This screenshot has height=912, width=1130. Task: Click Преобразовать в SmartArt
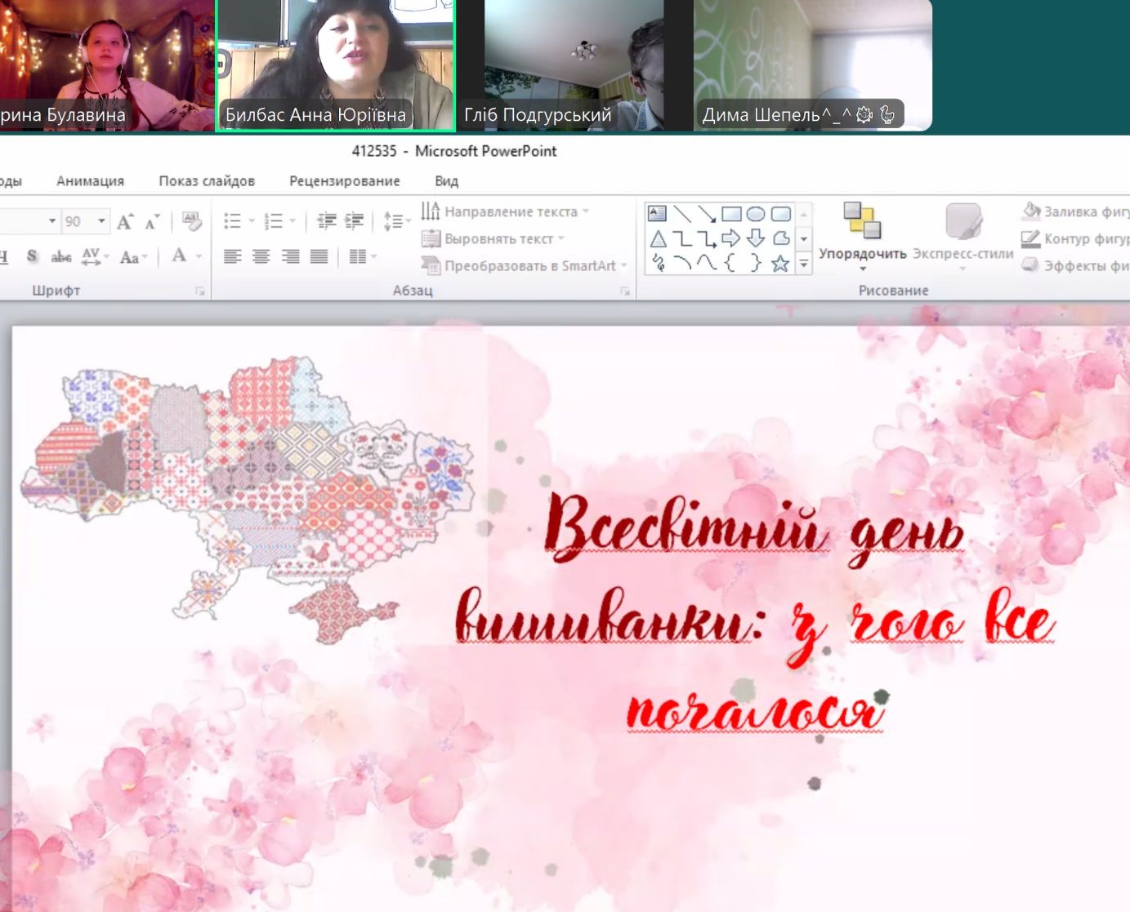point(525,265)
